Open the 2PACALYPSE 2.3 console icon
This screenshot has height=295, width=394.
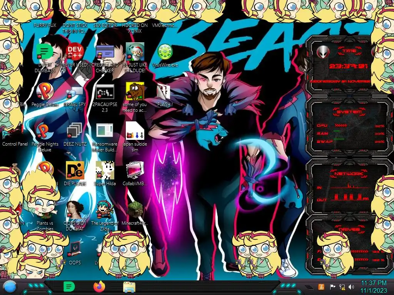click(105, 91)
